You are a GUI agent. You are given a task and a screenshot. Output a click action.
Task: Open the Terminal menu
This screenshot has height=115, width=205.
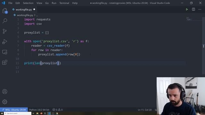pos(64,3)
